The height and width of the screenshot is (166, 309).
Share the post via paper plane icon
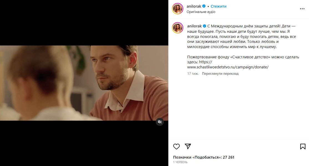tap(188, 146)
